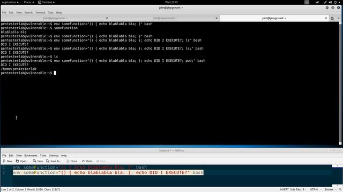Close the second terminal tab

tap(217, 18)
